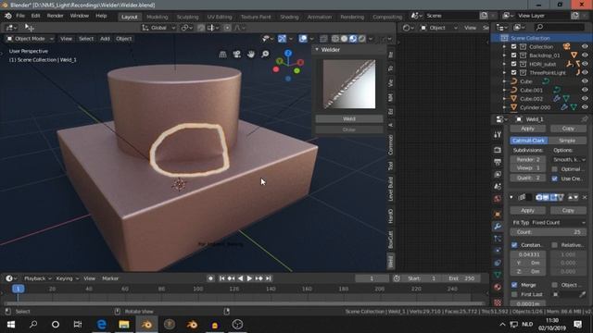Open Fit Type Fixed Count dropdown

tap(549, 222)
